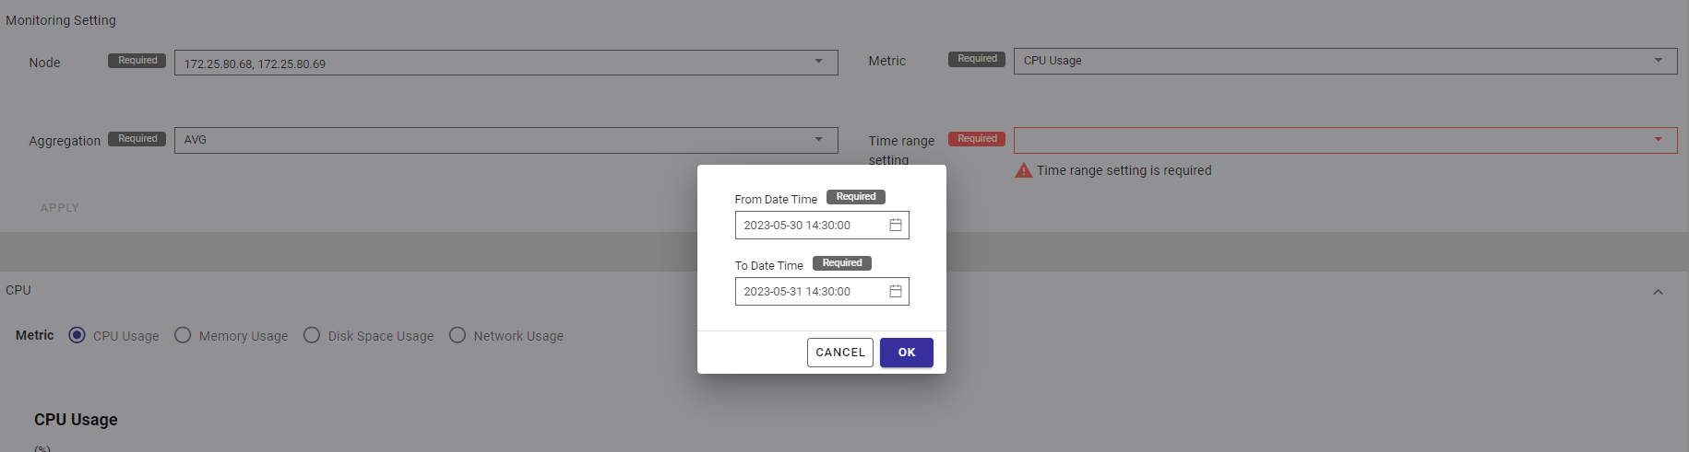Click the From Date Time input field

tap(810, 225)
